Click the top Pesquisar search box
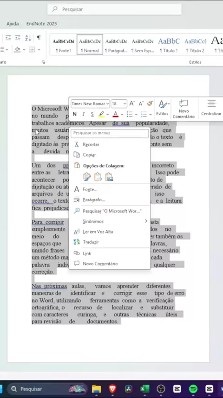Viewport: 223px width, 398px height. point(114,9)
